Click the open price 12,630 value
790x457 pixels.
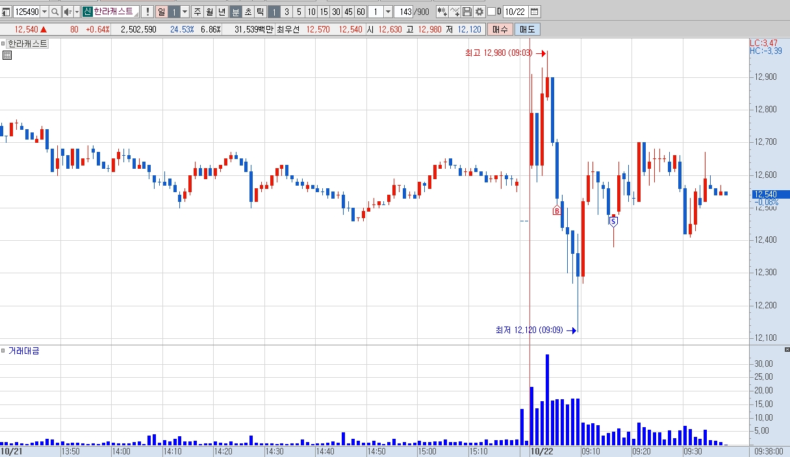point(390,29)
